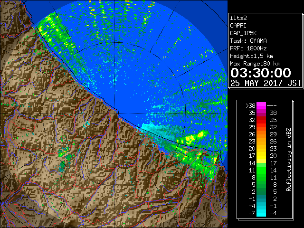
Task: Click the 'Max Range:80 km' line
Action: [255, 64]
